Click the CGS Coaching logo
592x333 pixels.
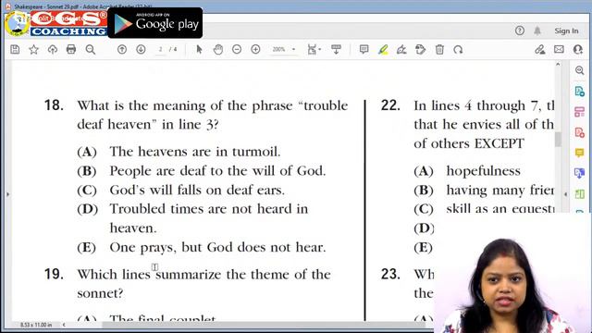[55, 24]
